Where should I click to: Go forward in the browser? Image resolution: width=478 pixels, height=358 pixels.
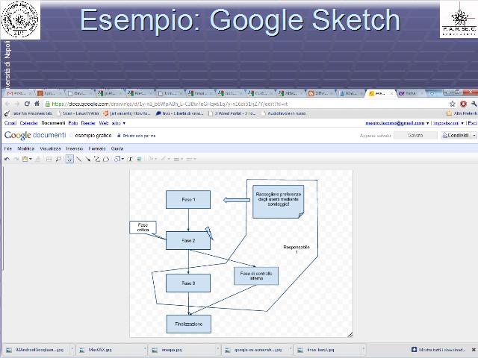[x=17, y=104]
